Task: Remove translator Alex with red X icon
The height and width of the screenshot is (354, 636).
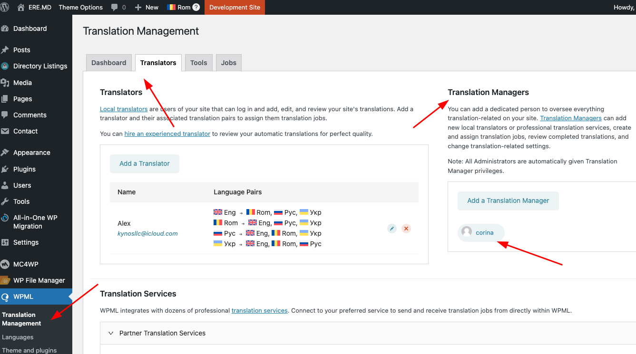Action: tap(406, 229)
